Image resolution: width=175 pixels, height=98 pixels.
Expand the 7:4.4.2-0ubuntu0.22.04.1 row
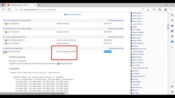(4, 40)
